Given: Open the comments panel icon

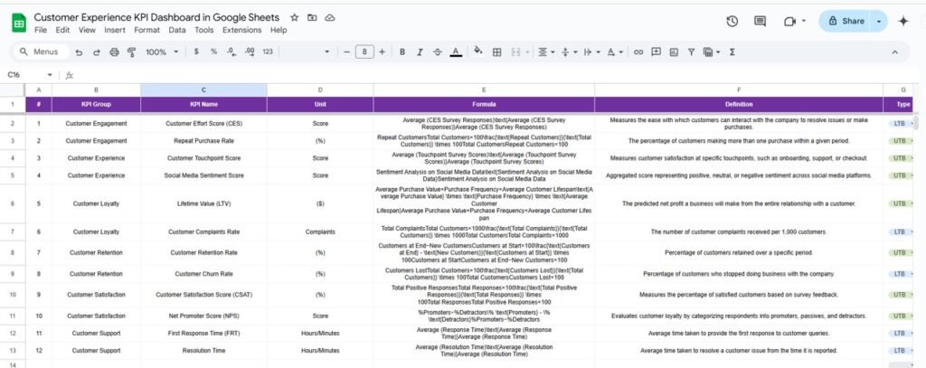Looking at the screenshot, I should pos(760,22).
